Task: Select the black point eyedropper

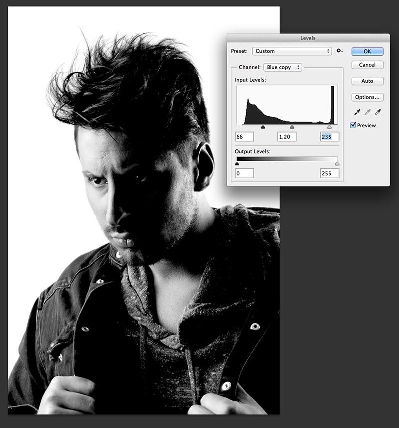Action: coord(357,112)
